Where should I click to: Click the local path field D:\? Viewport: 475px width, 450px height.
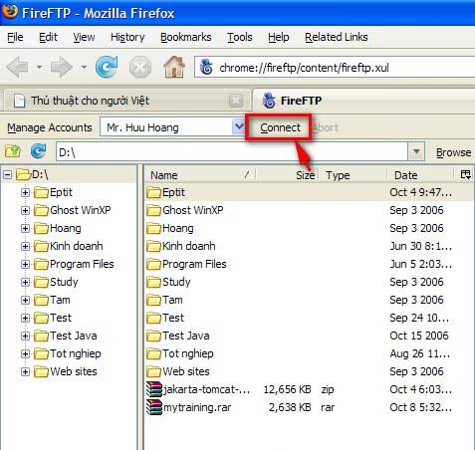[232, 152]
